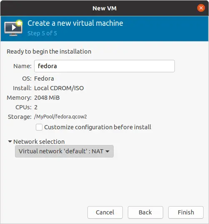The image size is (209, 224).
Task: Click the Install value Local CDROM/ISO
Action: coord(59,88)
